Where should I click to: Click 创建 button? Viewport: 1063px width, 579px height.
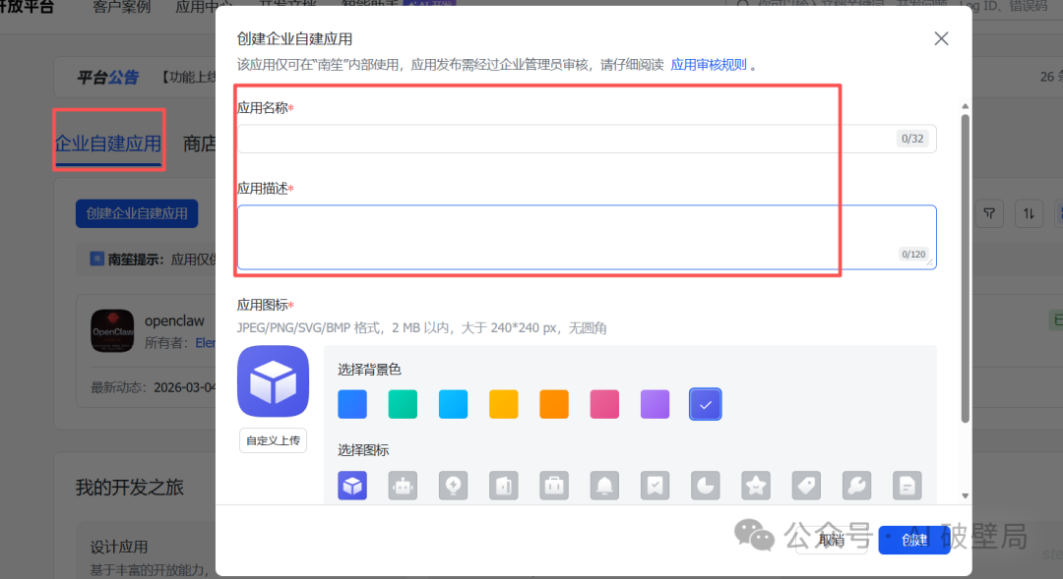(913, 540)
